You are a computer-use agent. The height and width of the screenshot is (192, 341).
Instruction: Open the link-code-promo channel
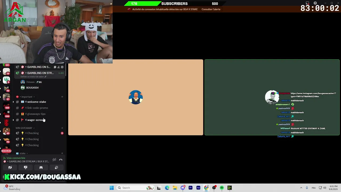(39, 108)
